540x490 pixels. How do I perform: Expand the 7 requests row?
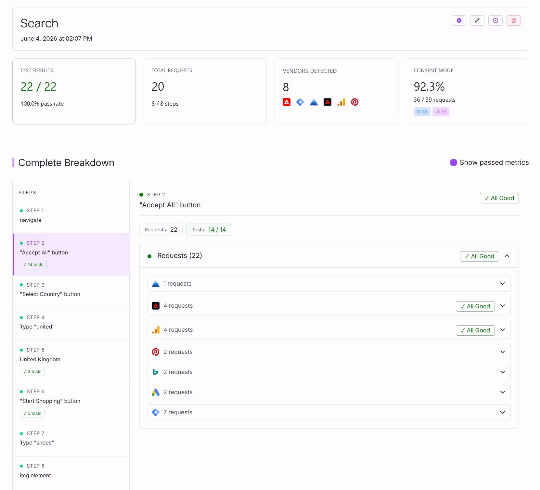329,412
